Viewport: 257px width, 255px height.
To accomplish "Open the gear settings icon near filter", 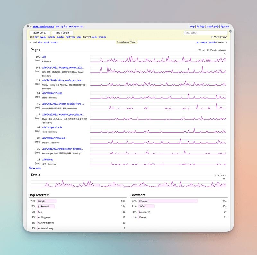I will [x=230, y=31].
